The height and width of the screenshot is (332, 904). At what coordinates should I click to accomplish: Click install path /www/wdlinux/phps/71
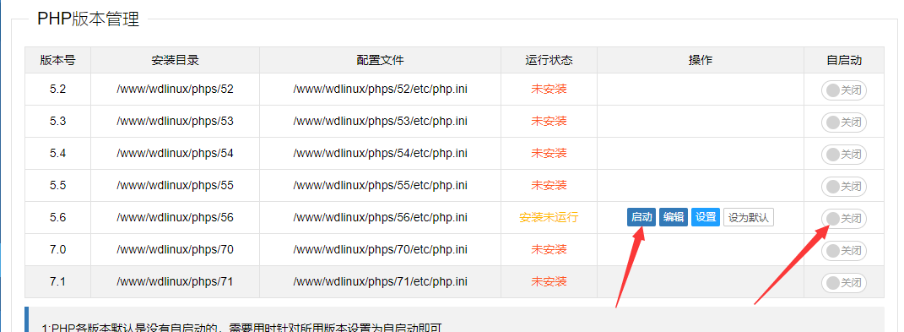pyautogui.click(x=176, y=282)
